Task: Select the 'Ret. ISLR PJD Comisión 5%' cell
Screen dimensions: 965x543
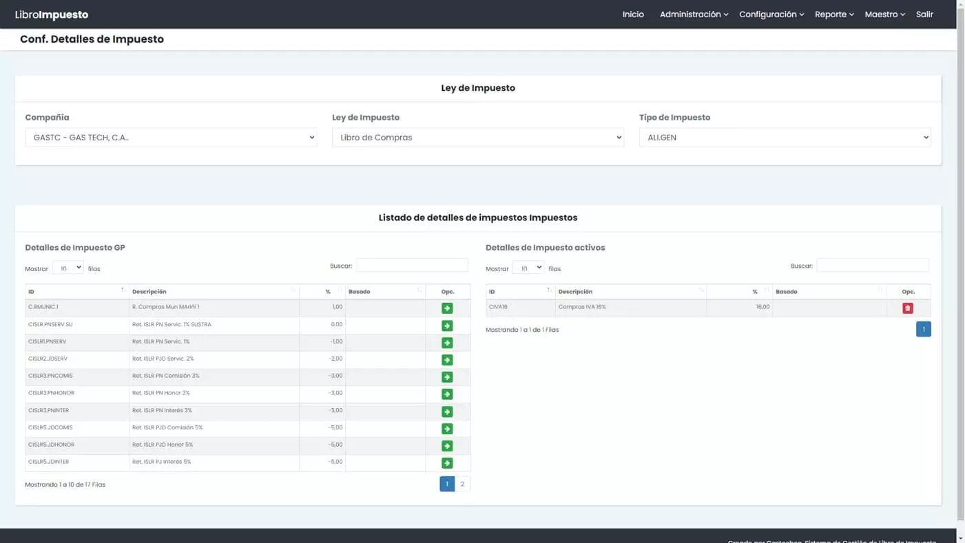Action: 214,429
